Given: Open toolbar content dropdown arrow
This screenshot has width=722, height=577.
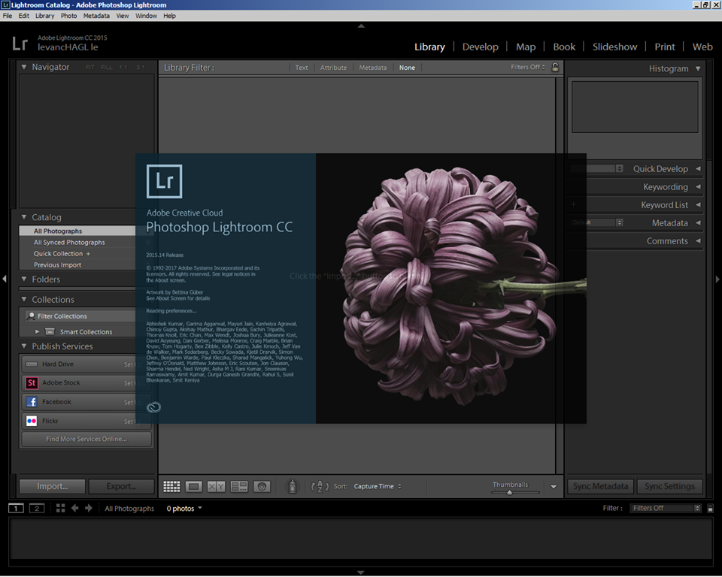Looking at the screenshot, I should 554,486.
